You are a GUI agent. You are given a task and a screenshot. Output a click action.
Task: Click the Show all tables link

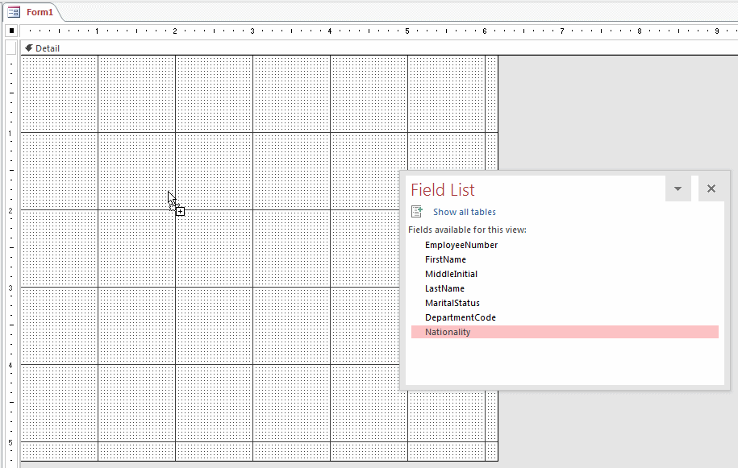click(464, 212)
